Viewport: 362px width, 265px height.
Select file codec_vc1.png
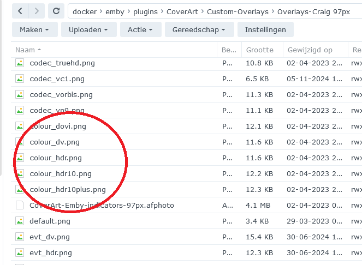(x=57, y=79)
